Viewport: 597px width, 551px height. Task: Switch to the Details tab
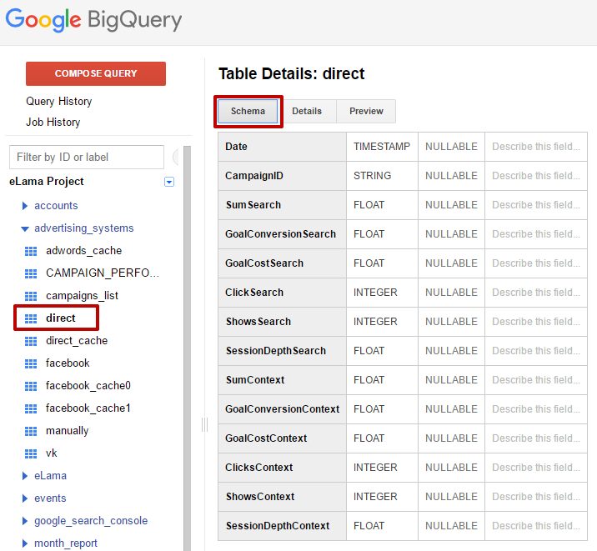(x=307, y=112)
